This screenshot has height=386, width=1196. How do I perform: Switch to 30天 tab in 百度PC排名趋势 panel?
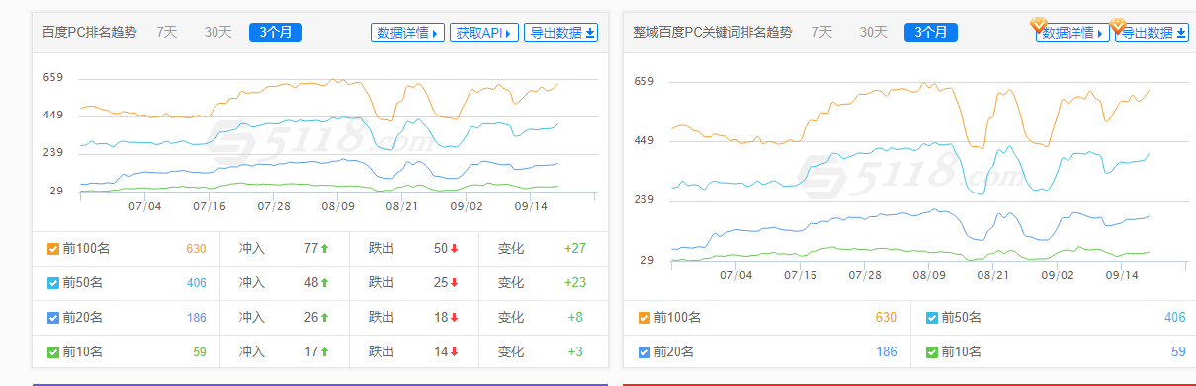tap(217, 32)
